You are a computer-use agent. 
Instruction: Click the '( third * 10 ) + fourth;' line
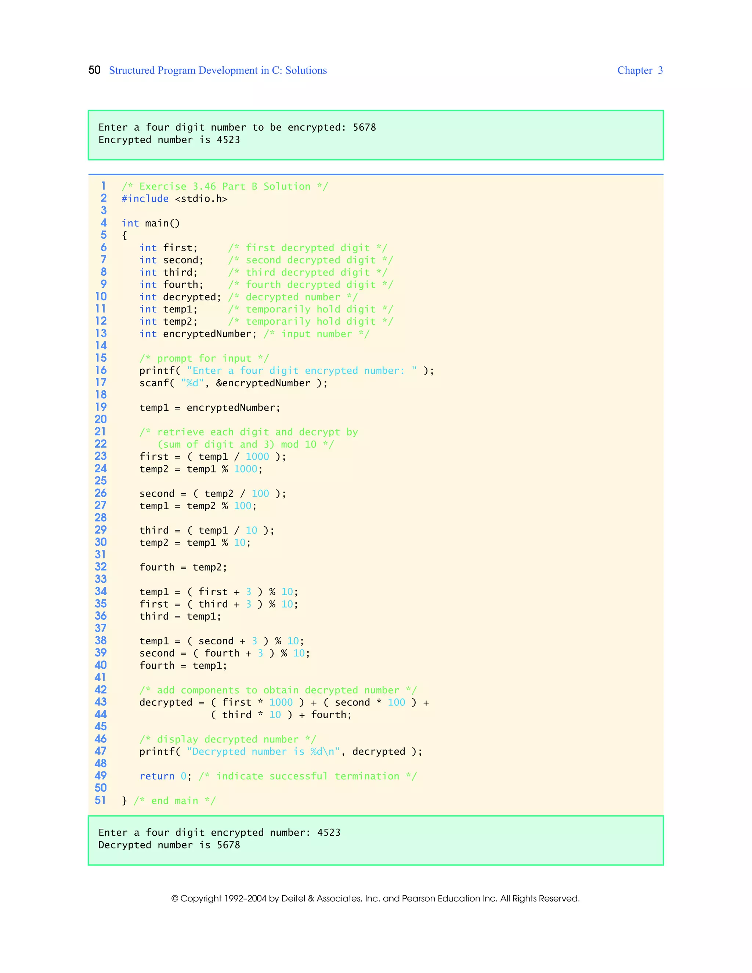click(281, 715)
